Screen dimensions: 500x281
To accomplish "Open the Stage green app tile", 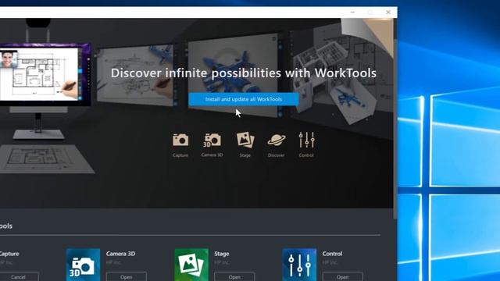I will point(191,265).
